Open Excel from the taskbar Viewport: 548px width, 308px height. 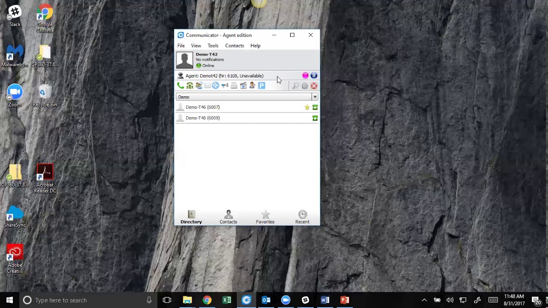click(226, 300)
